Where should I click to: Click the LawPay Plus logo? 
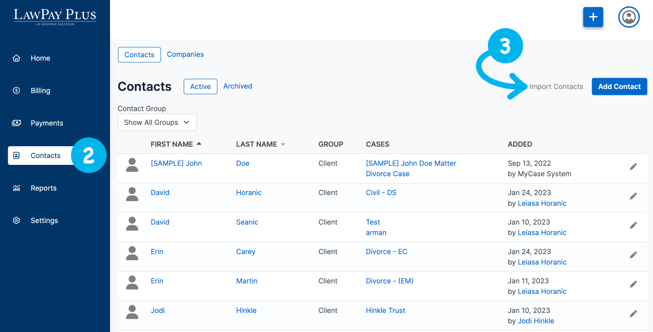[55, 16]
